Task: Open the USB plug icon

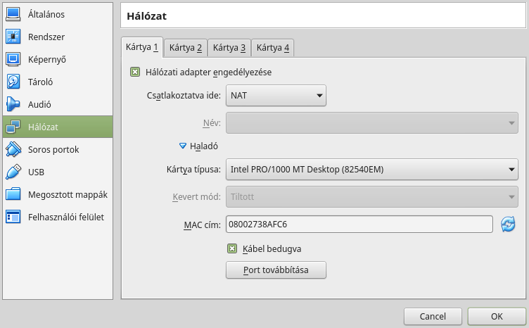Action: [13, 172]
